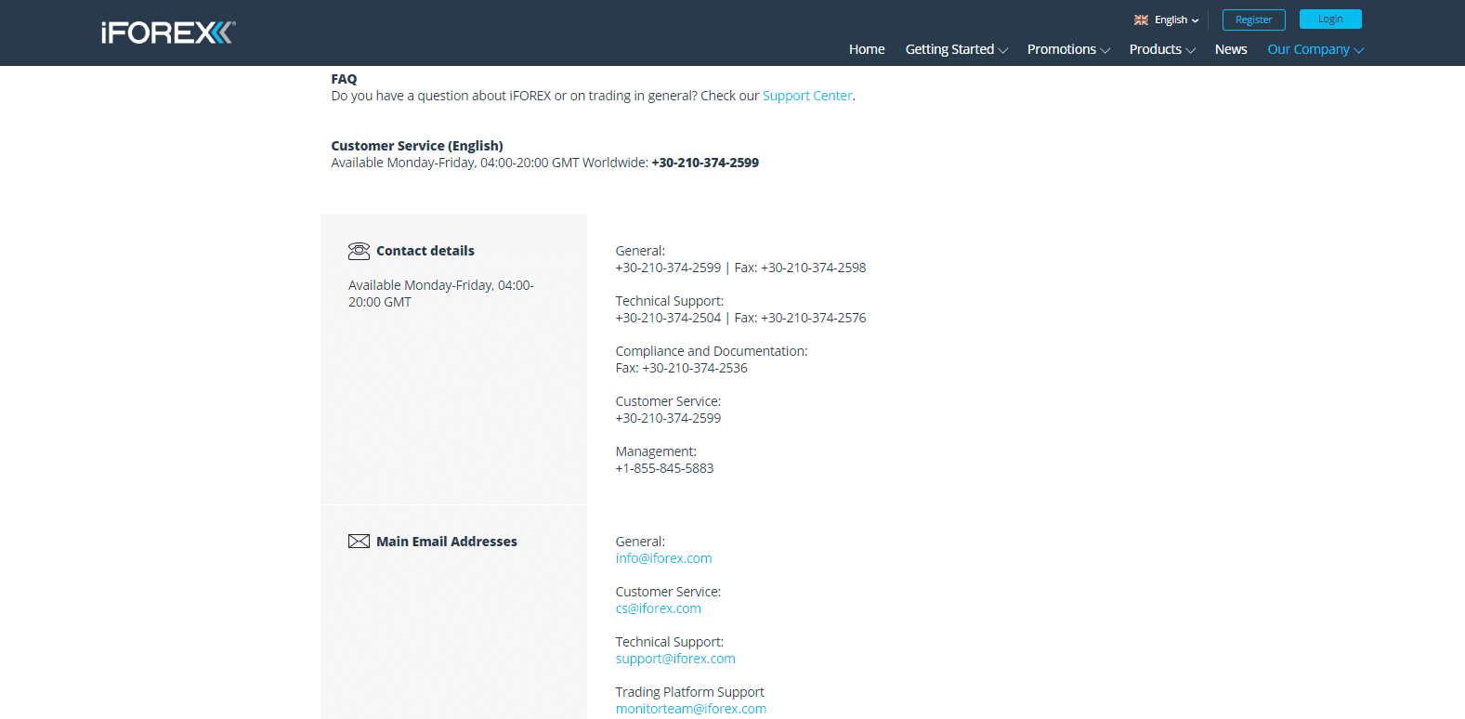The image size is (1465, 719).
Task: Click the envelope icon beside Main Email Addresses
Action: (359, 542)
